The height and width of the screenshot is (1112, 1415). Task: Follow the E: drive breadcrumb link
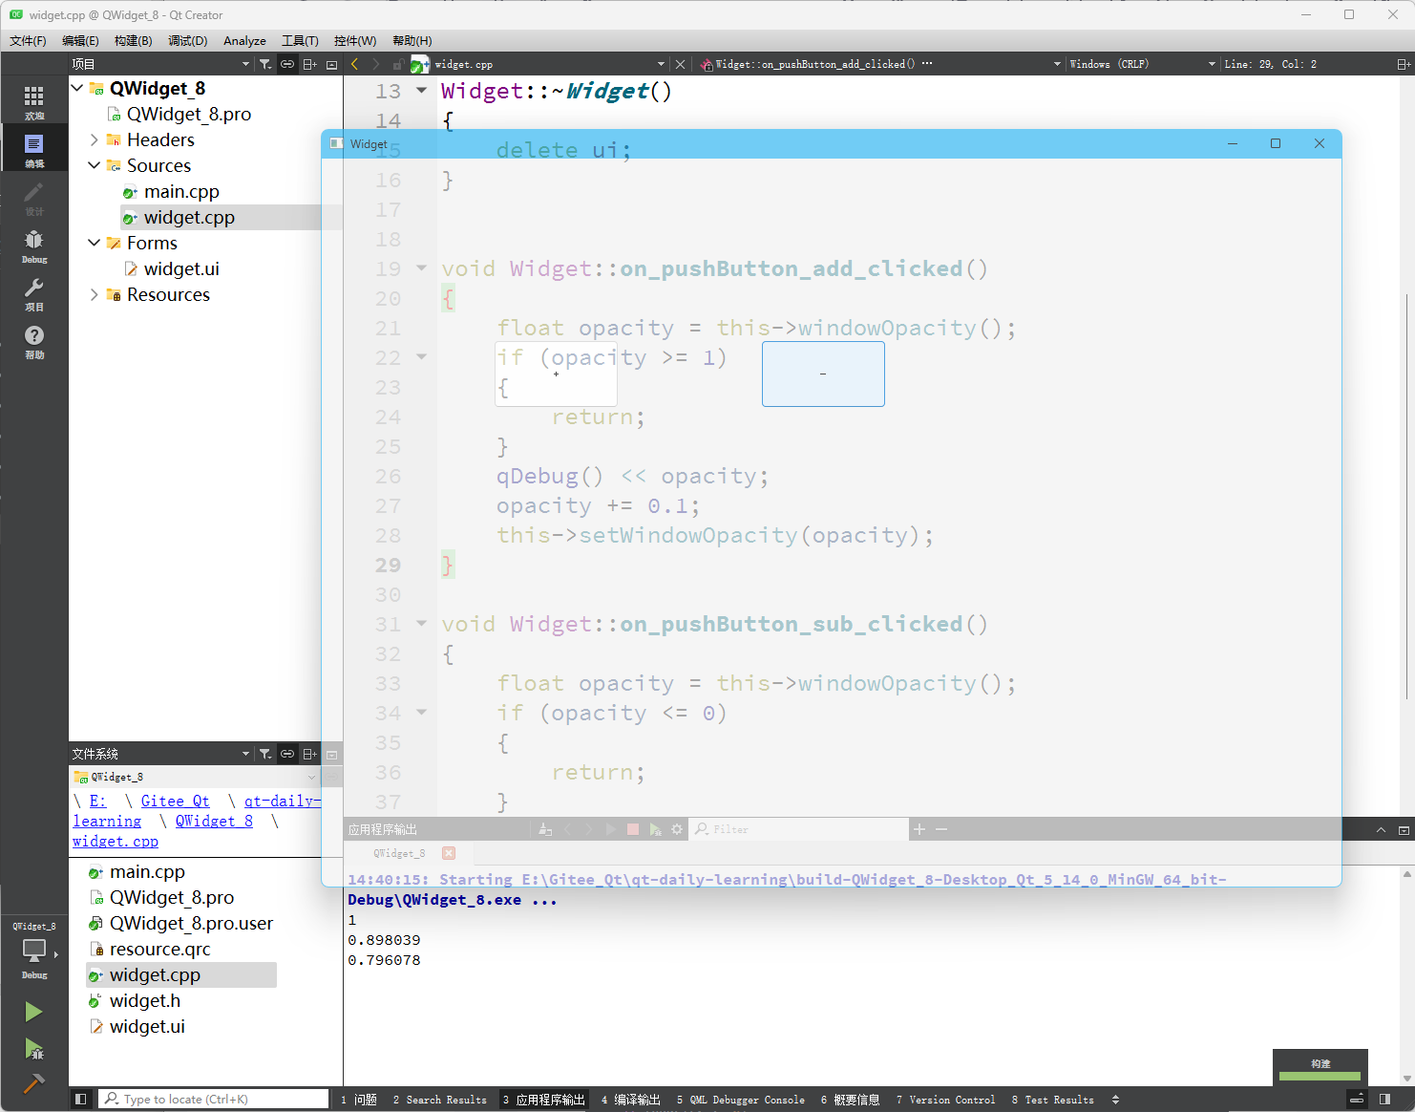97,801
